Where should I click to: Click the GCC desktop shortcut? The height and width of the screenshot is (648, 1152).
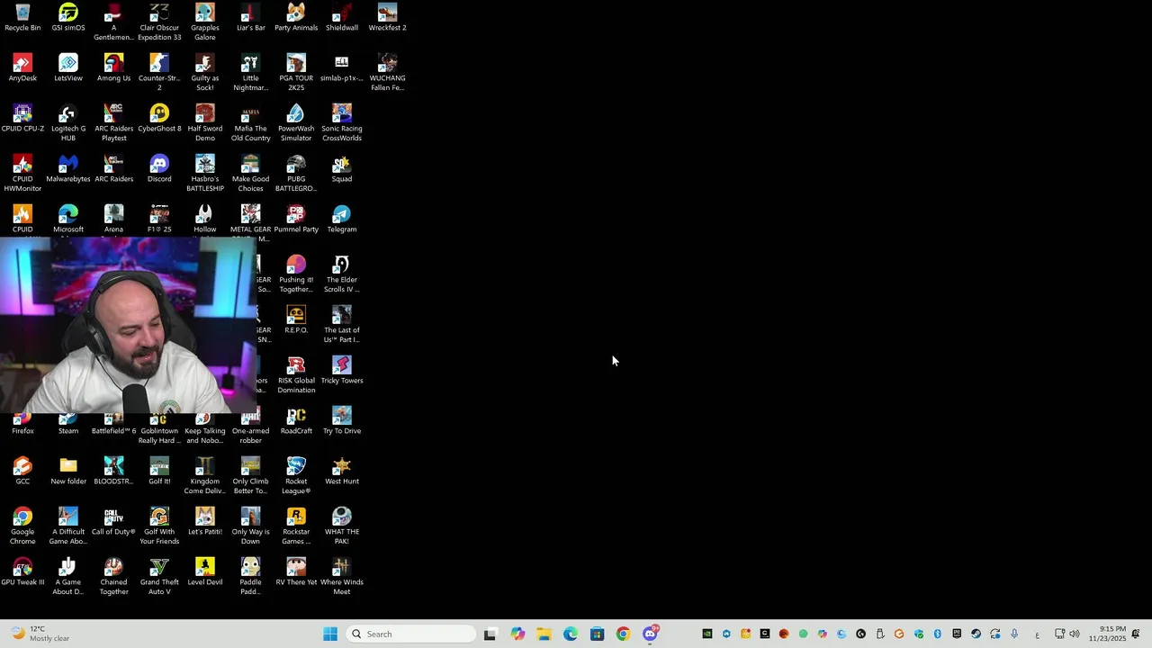(x=22, y=471)
